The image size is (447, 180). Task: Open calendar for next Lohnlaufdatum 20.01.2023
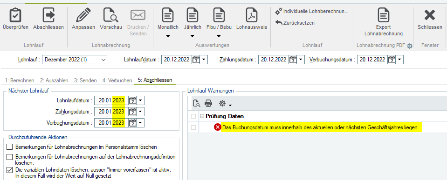(132, 100)
